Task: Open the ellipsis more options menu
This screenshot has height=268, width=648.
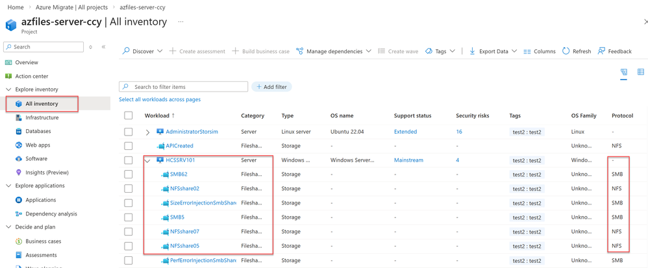Action: (181, 21)
